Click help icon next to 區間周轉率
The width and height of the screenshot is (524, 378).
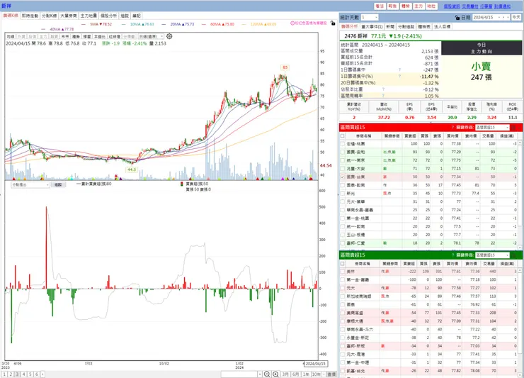click(x=383, y=96)
